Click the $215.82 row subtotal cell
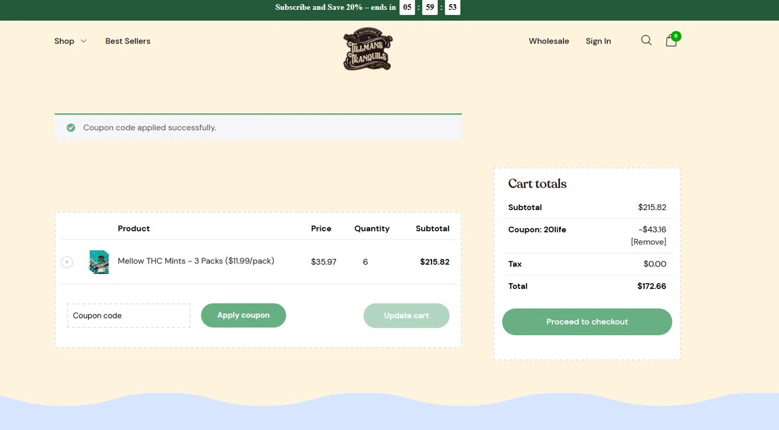 [435, 262]
